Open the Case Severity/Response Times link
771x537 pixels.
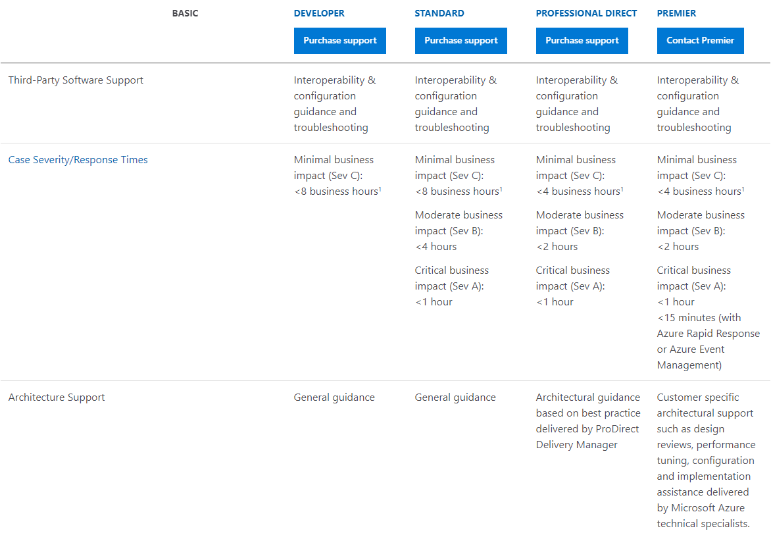(78, 159)
